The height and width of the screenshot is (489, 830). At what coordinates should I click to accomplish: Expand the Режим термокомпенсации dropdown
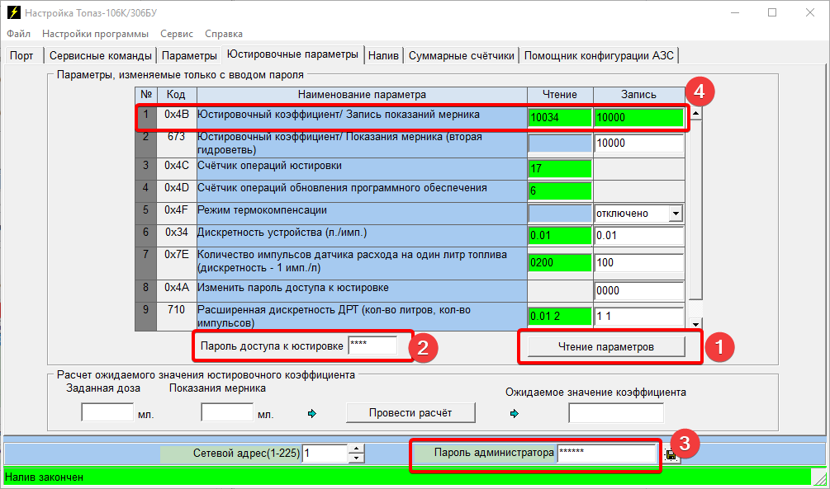click(x=676, y=214)
